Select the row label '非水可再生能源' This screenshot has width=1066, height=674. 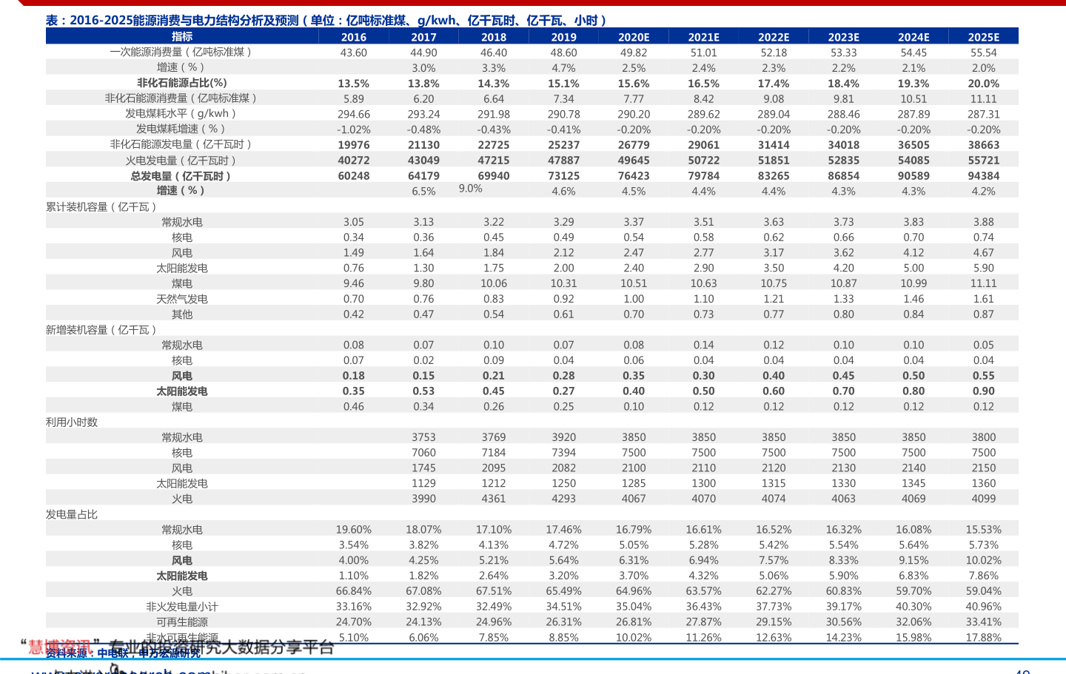[182, 638]
